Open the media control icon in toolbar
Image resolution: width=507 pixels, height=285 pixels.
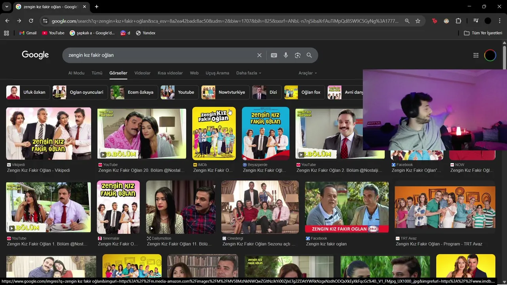476,21
